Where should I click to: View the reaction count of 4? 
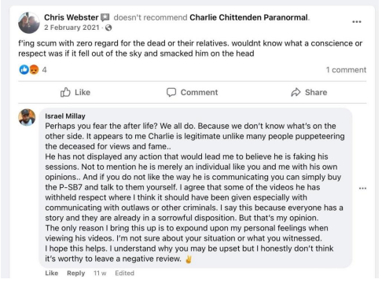pyautogui.click(x=45, y=70)
